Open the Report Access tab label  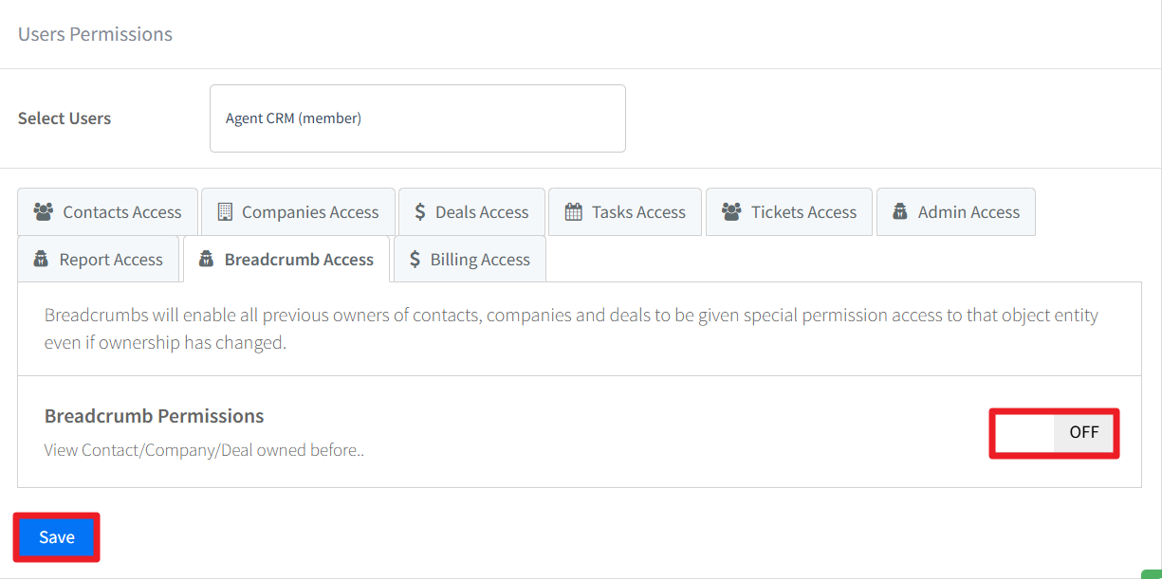pyautogui.click(x=111, y=260)
